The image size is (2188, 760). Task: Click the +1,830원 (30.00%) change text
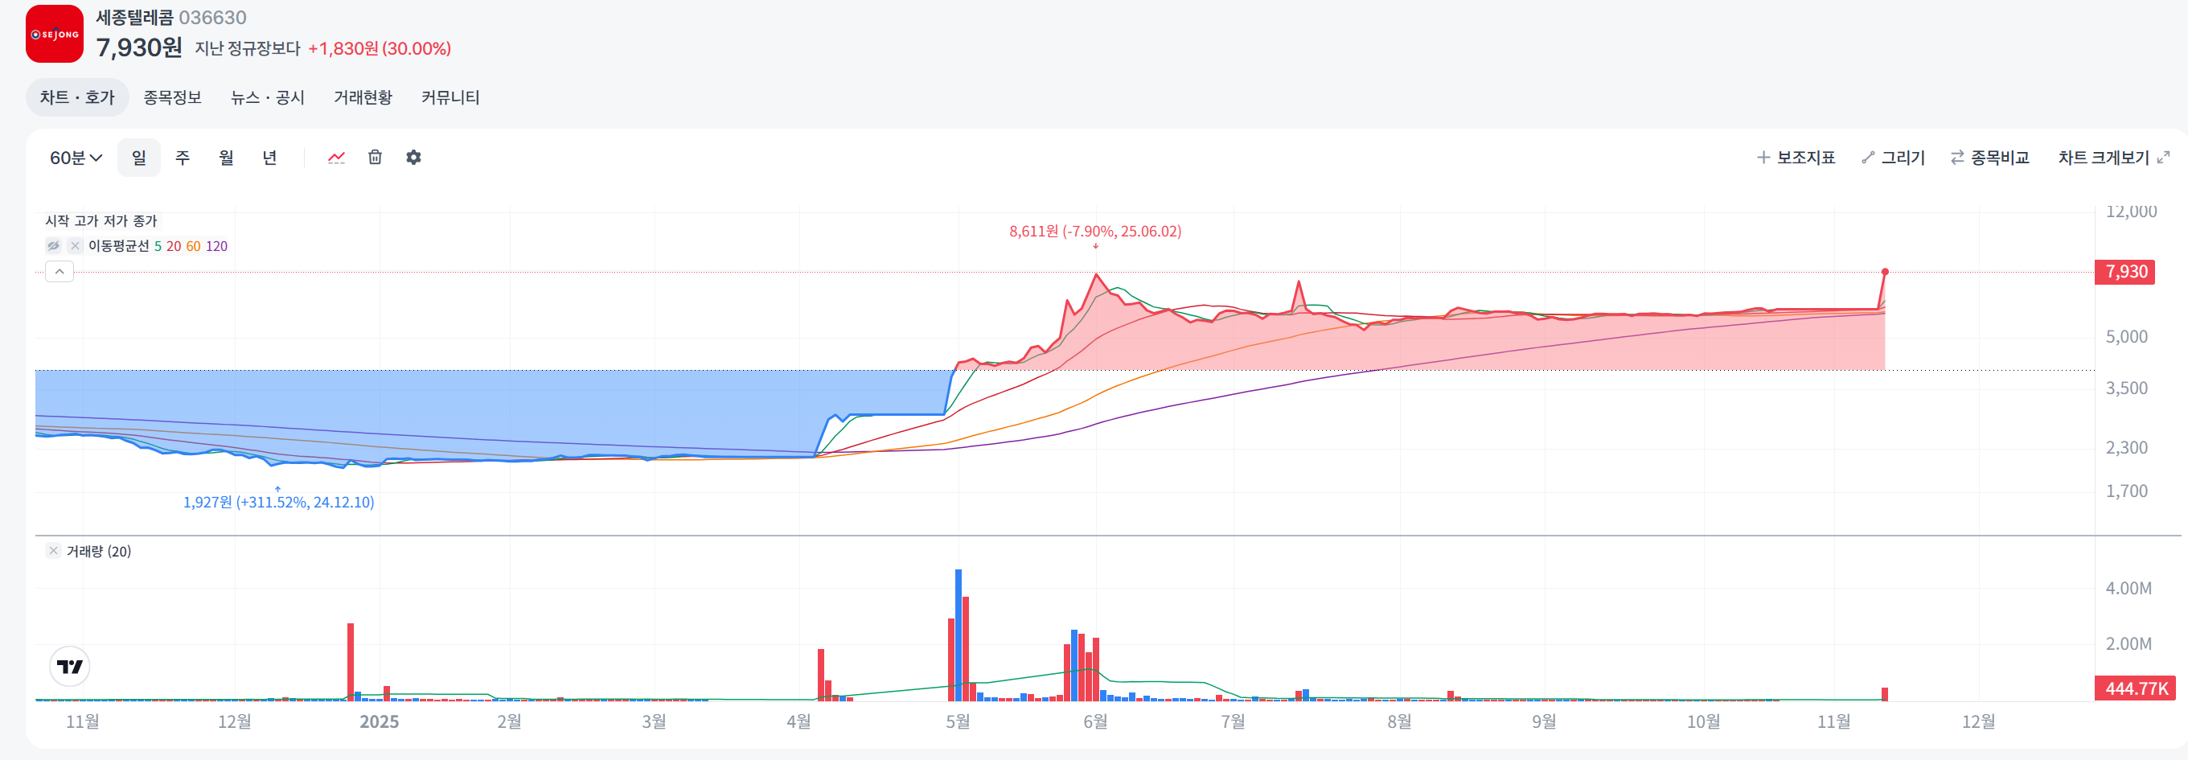(x=380, y=48)
